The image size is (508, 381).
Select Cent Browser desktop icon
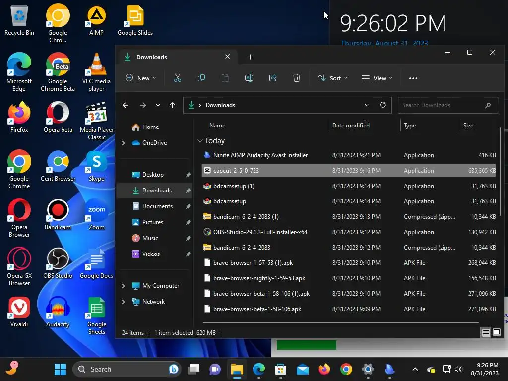(58, 166)
